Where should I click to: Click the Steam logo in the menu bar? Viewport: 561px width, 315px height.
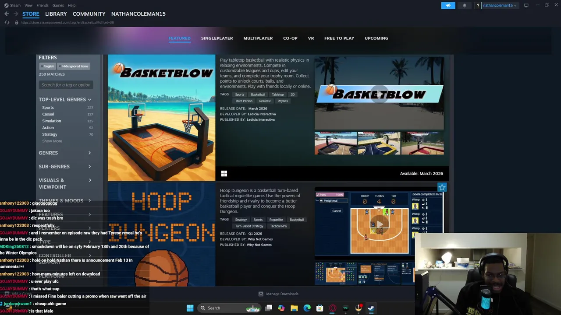(6, 5)
